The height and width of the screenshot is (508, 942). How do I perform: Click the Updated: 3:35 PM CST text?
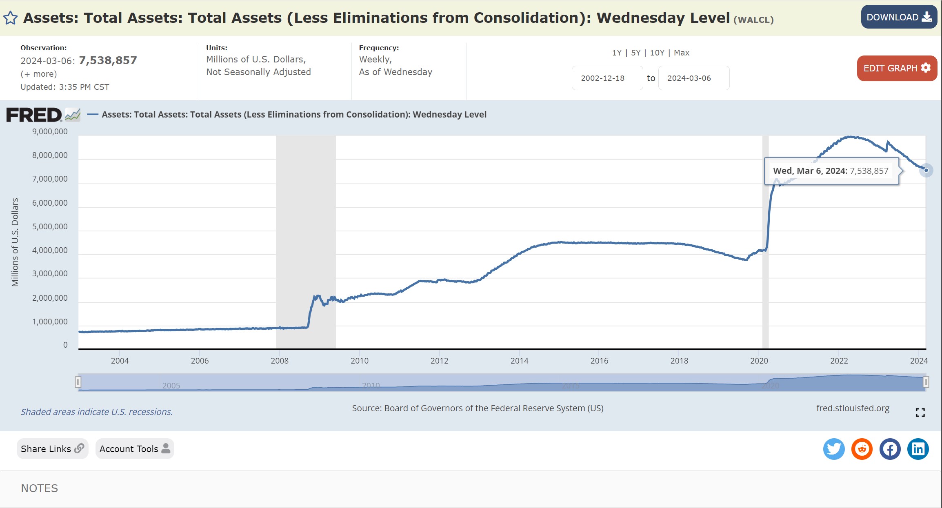65,87
